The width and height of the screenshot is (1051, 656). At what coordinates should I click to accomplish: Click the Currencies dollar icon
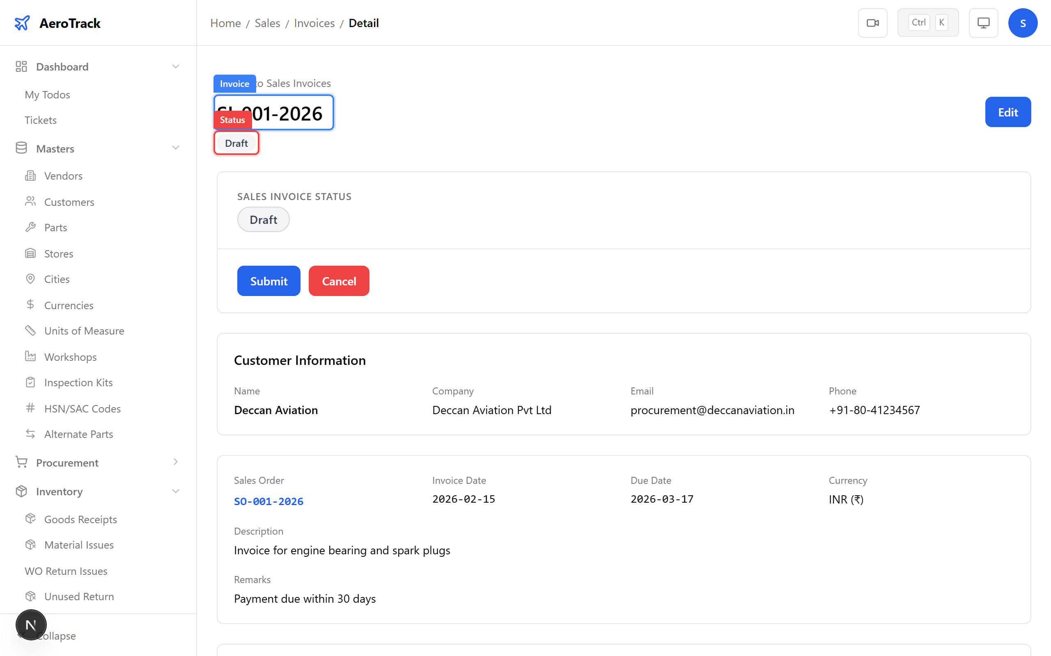click(30, 305)
